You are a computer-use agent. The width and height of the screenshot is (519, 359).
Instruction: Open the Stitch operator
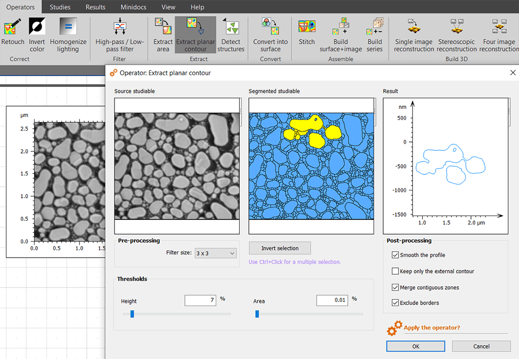(307, 27)
